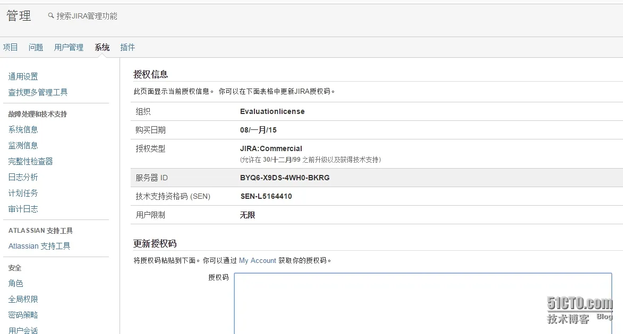This screenshot has height=334, width=623.
Task: Select SEN-L5164410 value
Action: (x=266, y=196)
